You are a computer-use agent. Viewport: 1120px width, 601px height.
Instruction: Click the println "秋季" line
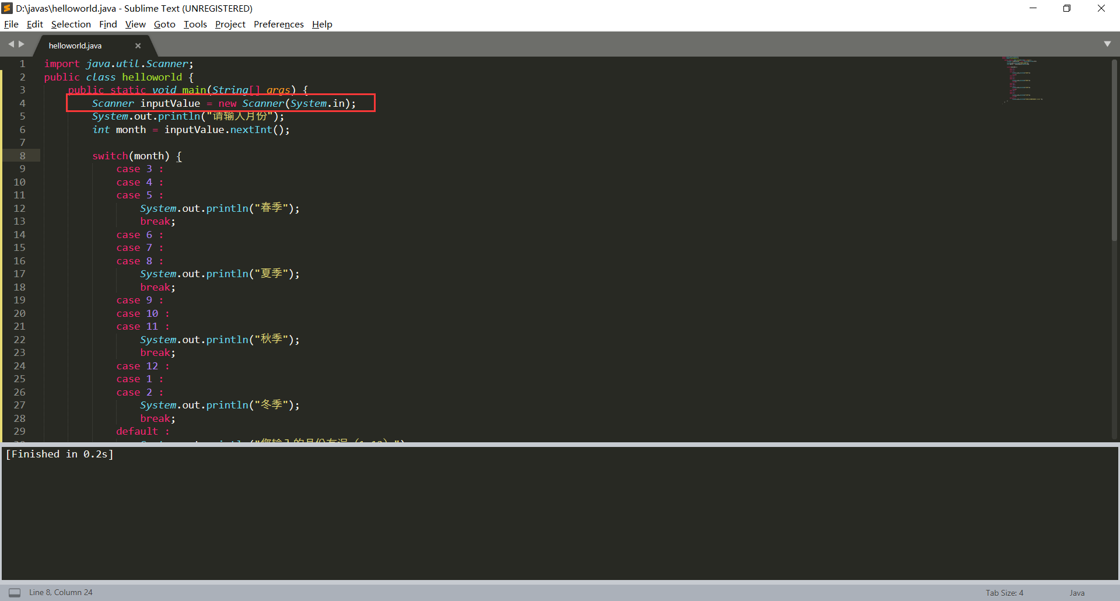coord(219,340)
